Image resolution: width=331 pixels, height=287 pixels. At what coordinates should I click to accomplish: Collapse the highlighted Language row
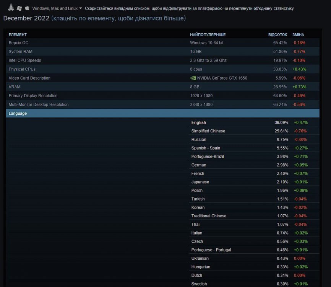pos(162,113)
